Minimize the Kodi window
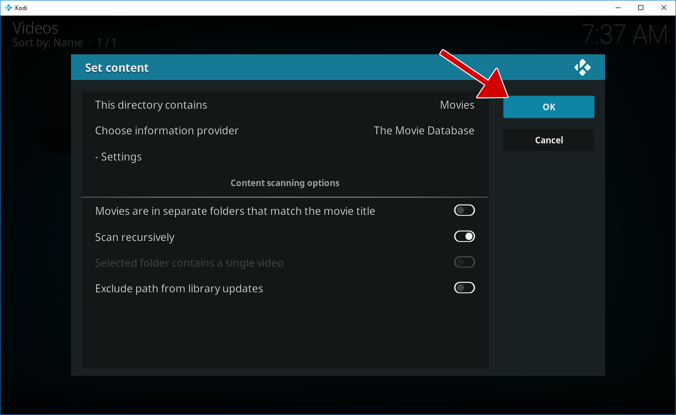 pos(618,8)
